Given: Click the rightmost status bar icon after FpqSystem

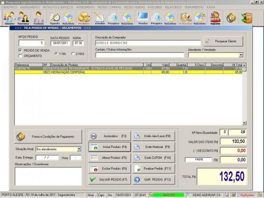Looking at the screenshot, I should 260,195.
